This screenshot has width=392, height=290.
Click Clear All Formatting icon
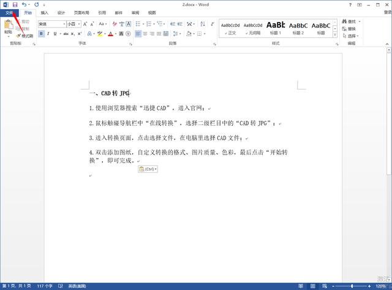[115, 24]
